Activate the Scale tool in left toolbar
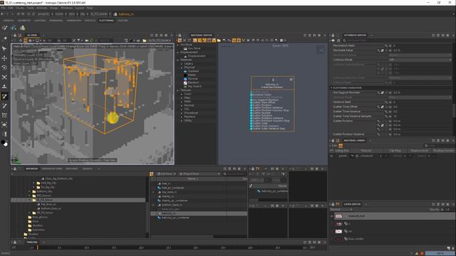 click(4, 78)
